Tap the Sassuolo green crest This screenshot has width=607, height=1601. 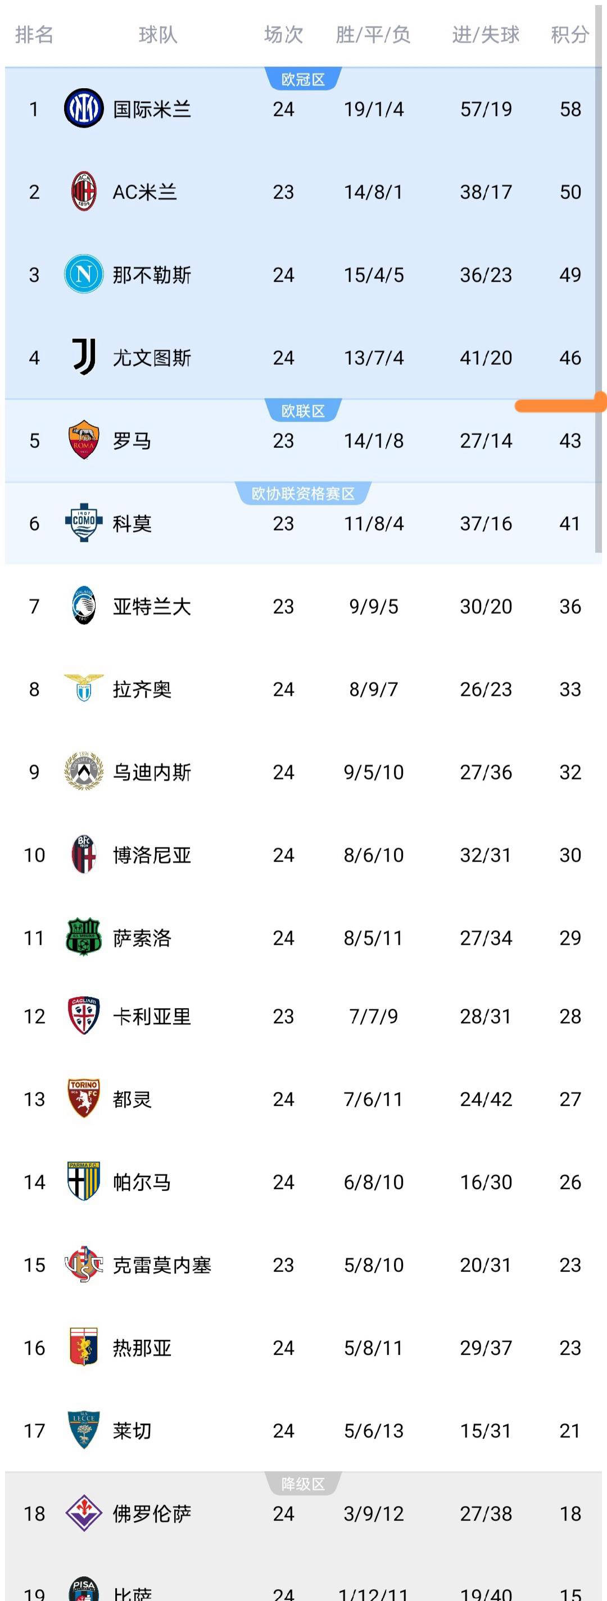point(84,937)
